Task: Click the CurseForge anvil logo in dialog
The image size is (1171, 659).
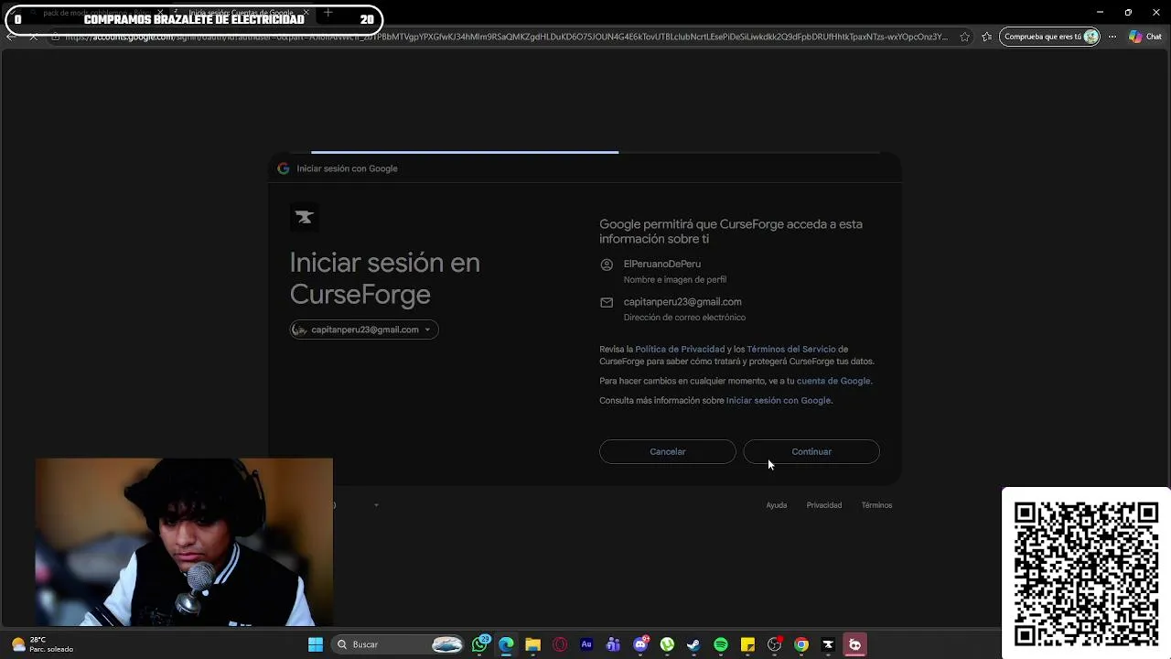Action: [x=305, y=217]
